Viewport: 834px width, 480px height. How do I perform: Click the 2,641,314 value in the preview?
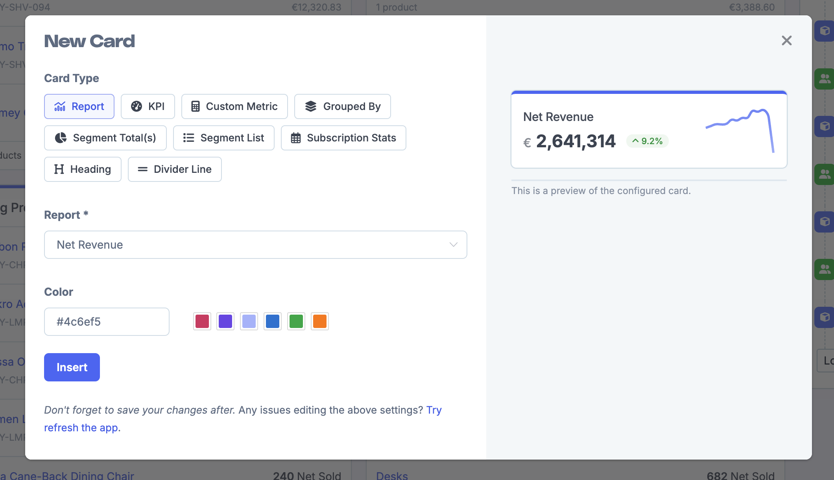point(576,141)
